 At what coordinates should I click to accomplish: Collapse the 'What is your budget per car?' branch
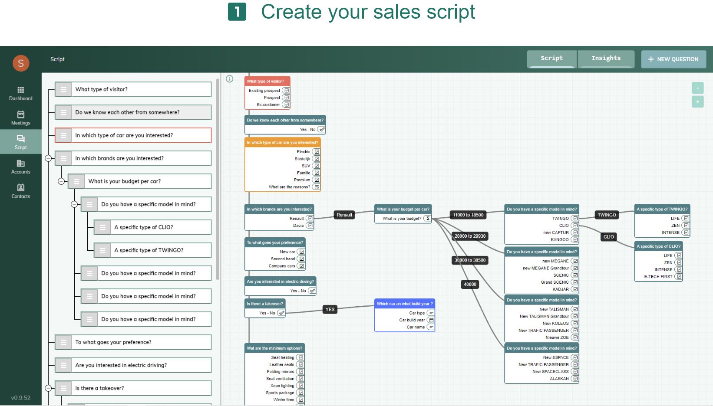pos(62,181)
